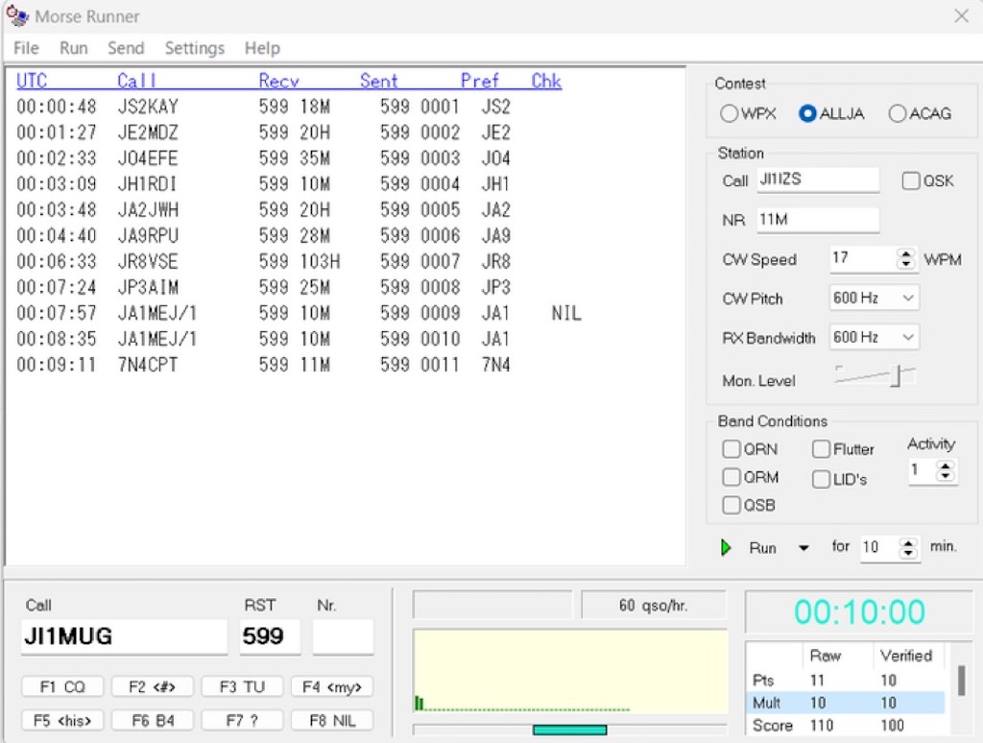This screenshot has height=743, width=983.
Task: Click the CW Speed value field
Action: coord(863,258)
